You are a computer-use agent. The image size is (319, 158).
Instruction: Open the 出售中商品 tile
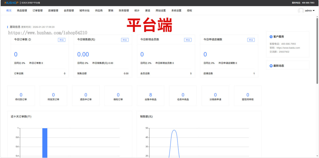tap(151, 96)
